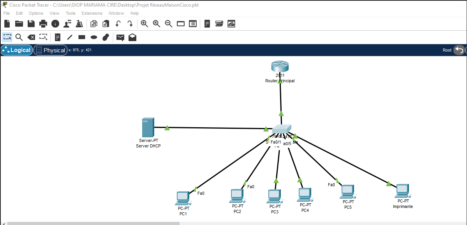Image resolution: width=467 pixels, height=225 pixels.
Task: Open the Extensions menu
Action: click(92, 13)
